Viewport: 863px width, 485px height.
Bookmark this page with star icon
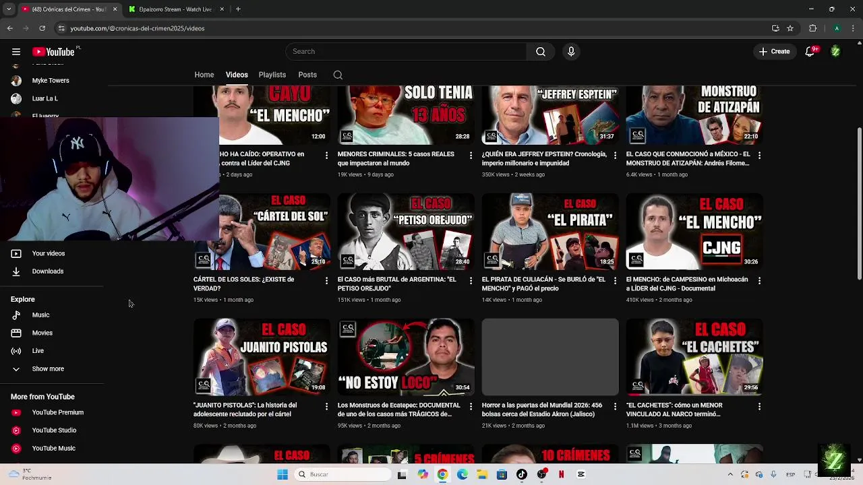pyautogui.click(x=790, y=28)
